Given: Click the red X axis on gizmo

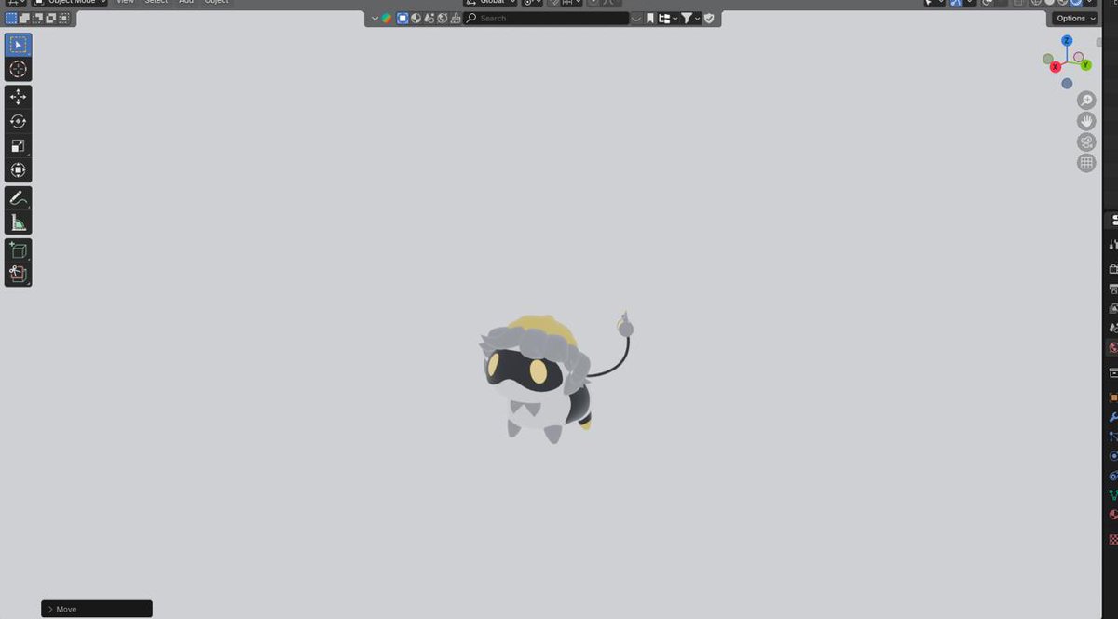Looking at the screenshot, I should pyautogui.click(x=1056, y=67).
